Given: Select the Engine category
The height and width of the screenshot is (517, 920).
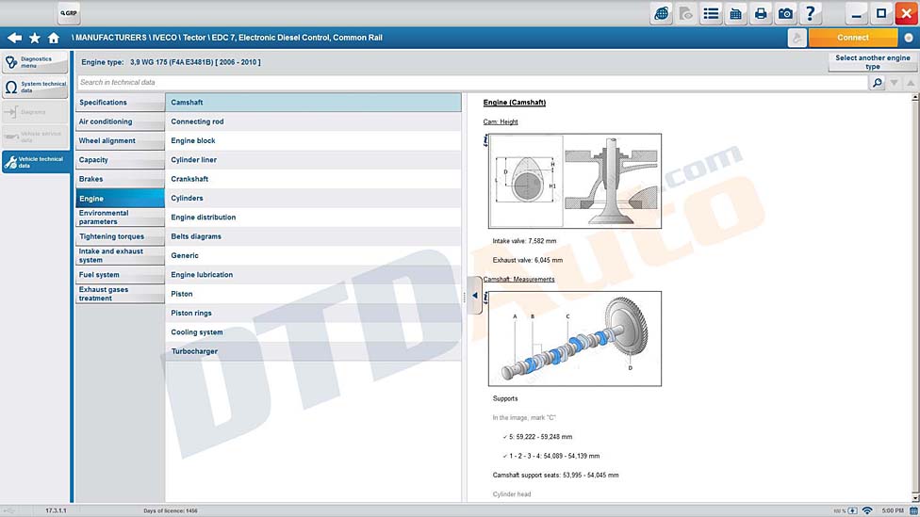Looking at the screenshot, I should click(x=121, y=198).
